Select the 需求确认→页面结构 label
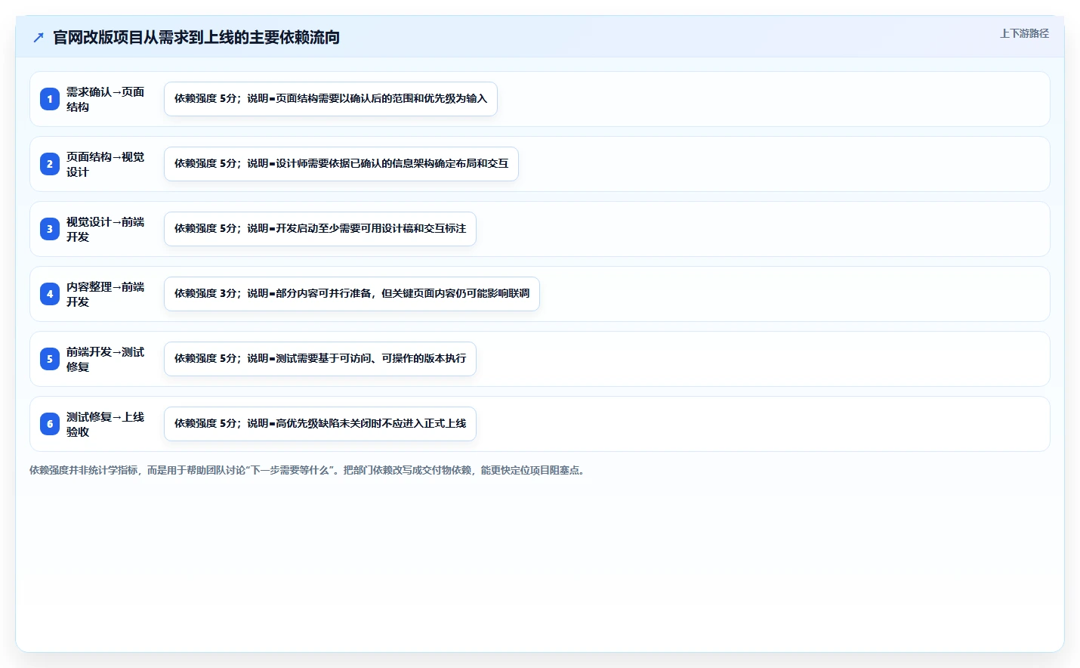The width and height of the screenshot is (1080, 668). point(105,99)
